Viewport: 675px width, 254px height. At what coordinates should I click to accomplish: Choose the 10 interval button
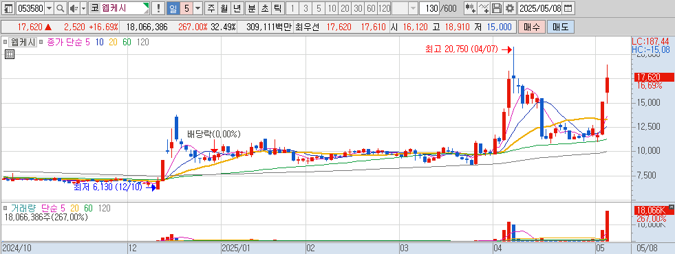click(332, 8)
